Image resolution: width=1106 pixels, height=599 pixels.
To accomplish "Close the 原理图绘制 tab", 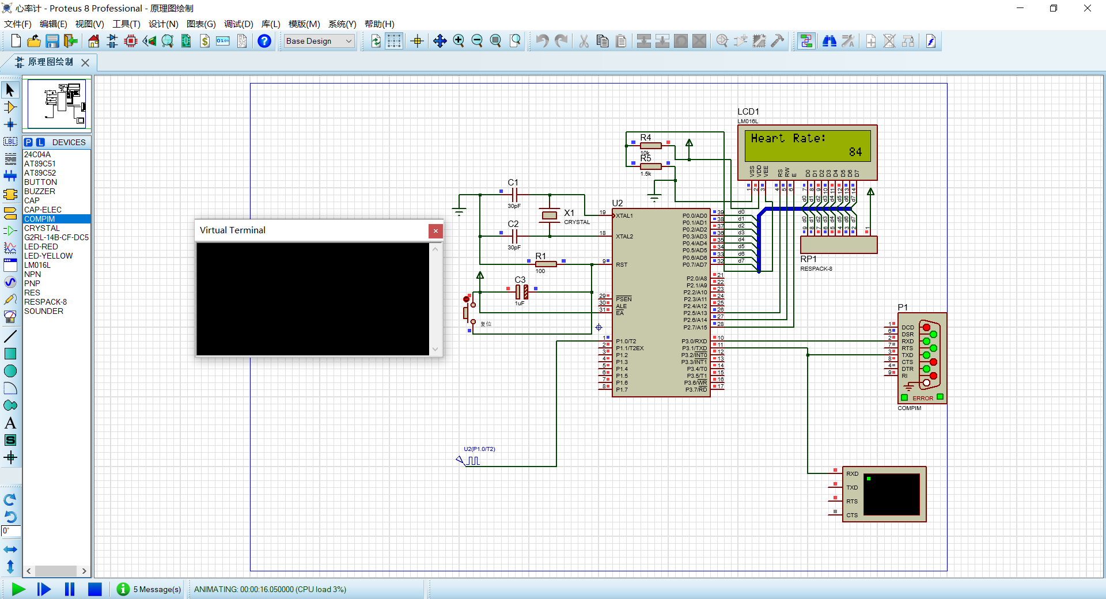I will pyautogui.click(x=85, y=62).
